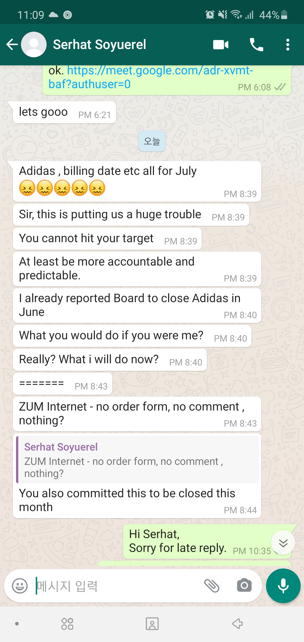The image size is (304, 642).
Task: Tap Serhat Soyuerel's profile picture
Action: point(34,44)
